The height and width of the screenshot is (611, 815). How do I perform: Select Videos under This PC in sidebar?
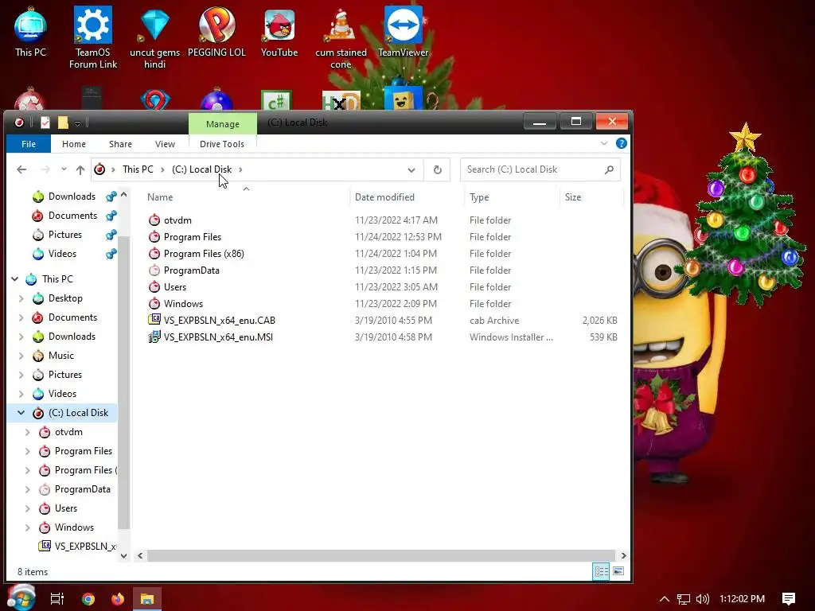(x=62, y=394)
